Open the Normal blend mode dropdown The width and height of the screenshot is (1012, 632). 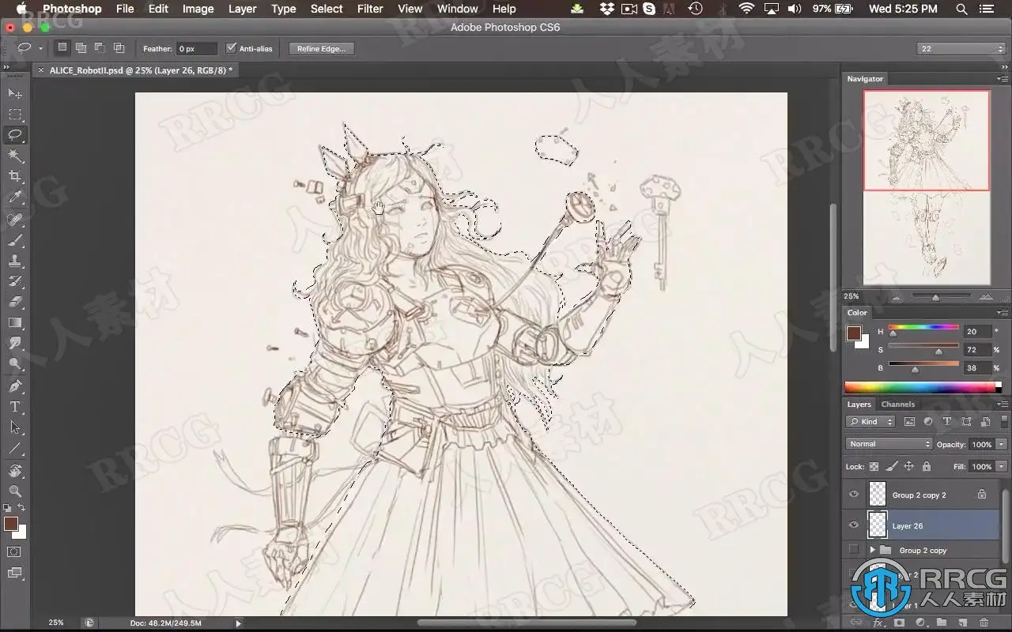[x=889, y=444]
